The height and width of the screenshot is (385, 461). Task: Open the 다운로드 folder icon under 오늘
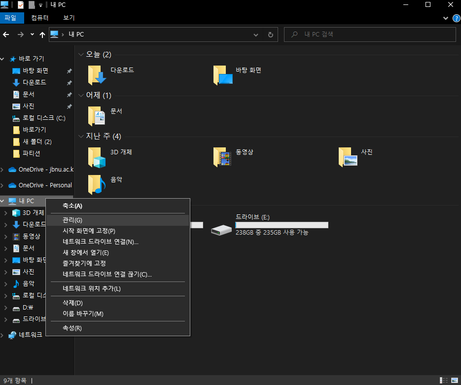97,75
